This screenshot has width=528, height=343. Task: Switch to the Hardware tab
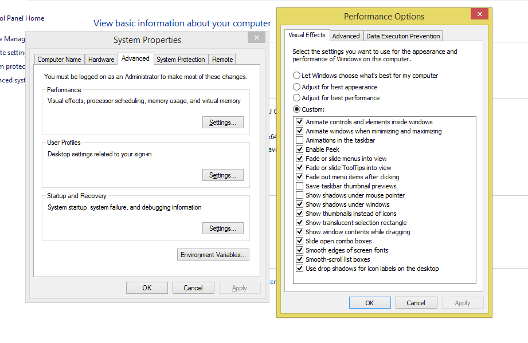(101, 60)
